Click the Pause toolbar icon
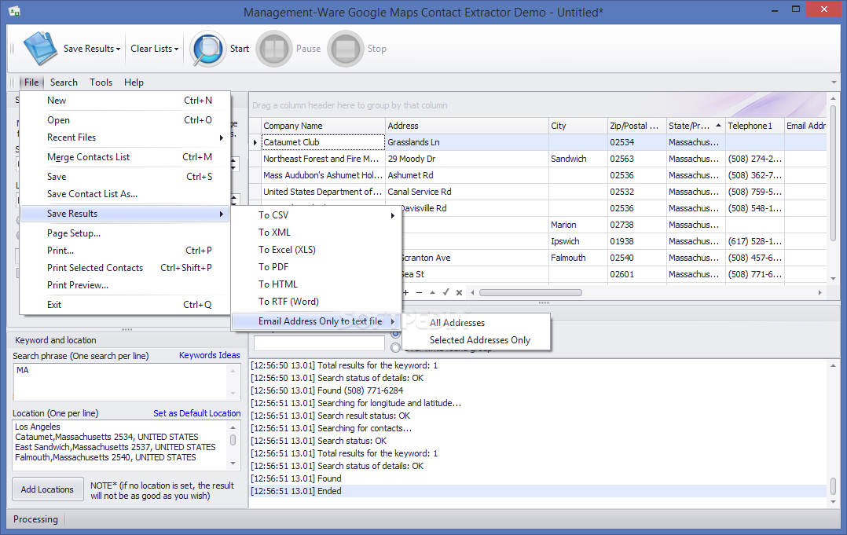This screenshot has width=847, height=535. click(x=274, y=49)
